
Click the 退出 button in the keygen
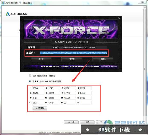pyautogui.click(x=103, y=59)
